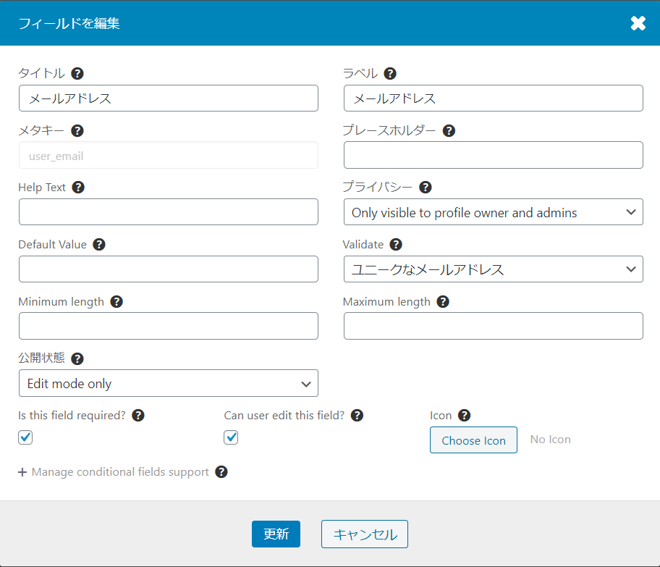
Task: Open the 公開状態 Edit mode only dropdown
Action: [169, 383]
